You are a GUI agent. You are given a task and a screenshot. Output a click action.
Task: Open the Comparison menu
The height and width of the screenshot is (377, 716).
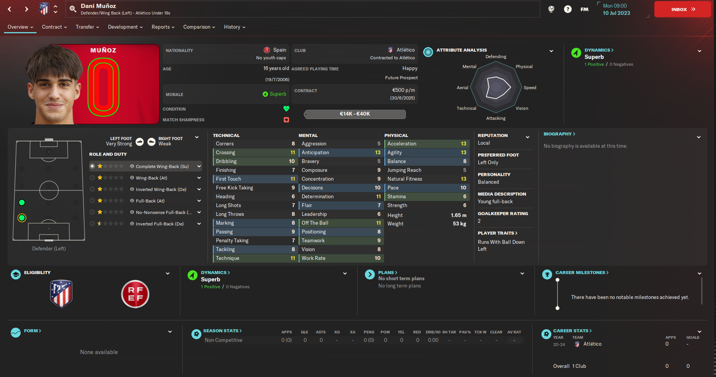(x=200, y=27)
